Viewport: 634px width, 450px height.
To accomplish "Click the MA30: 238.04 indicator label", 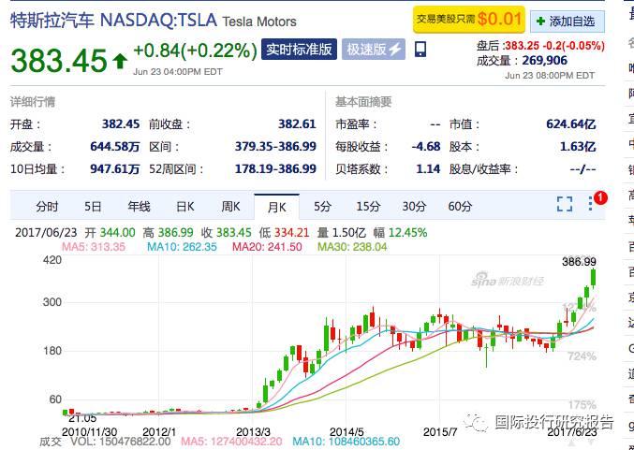I will pyautogui.click(x=352, y=247).
